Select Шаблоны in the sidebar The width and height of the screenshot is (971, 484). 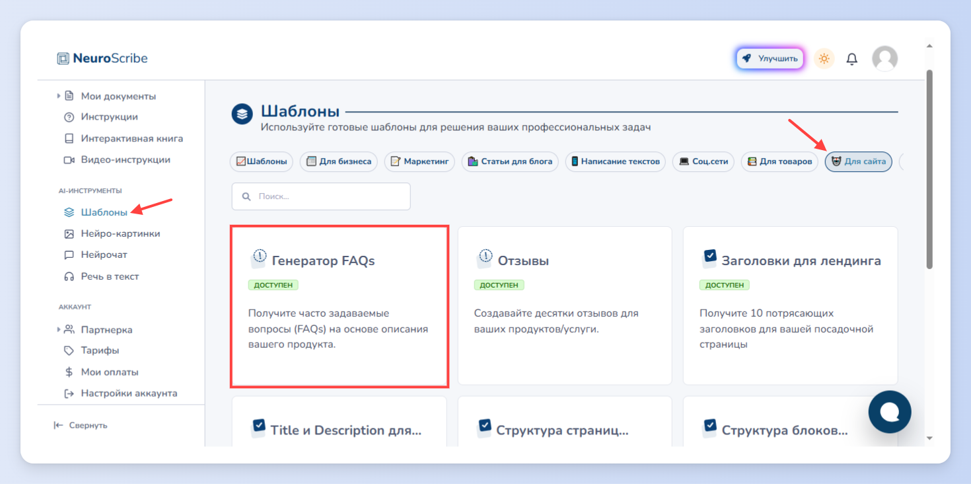(x=104, y=212)
